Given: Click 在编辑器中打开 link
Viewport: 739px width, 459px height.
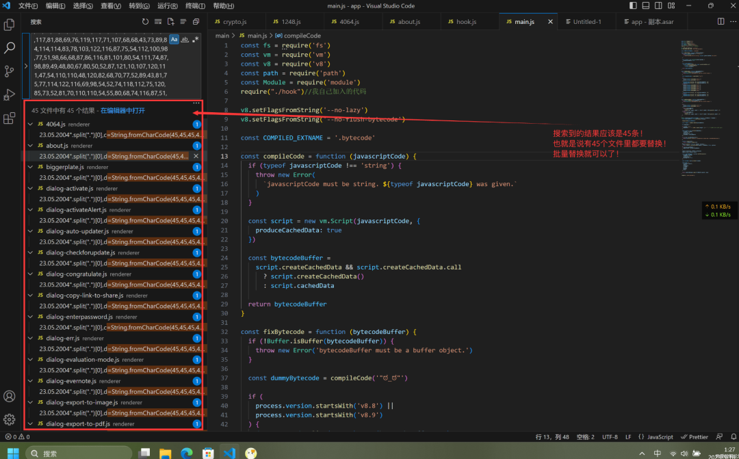Looking at the screenshot, I should (122, 111).
